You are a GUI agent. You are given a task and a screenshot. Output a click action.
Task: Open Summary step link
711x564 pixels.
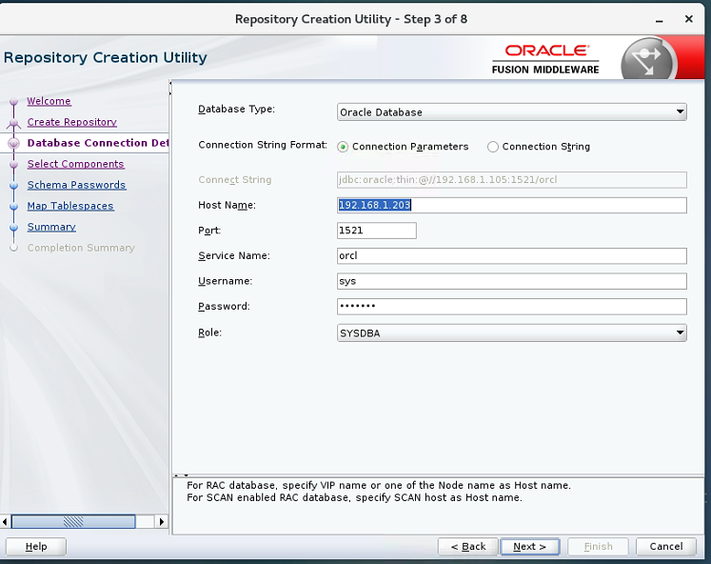(51, 227)
